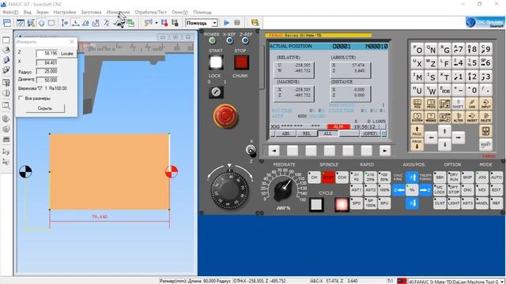Click the FEEDRATE override knob
506x284 pixels.
[283, 190]
